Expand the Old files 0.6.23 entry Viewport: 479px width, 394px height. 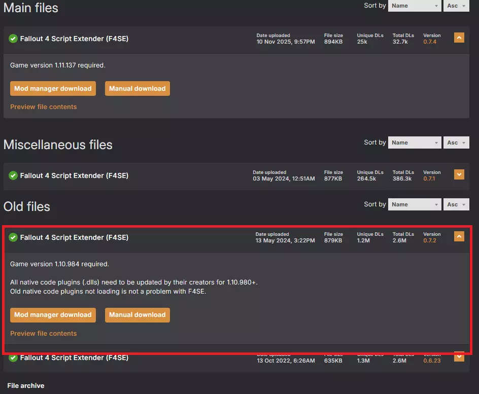click(459, 356)
